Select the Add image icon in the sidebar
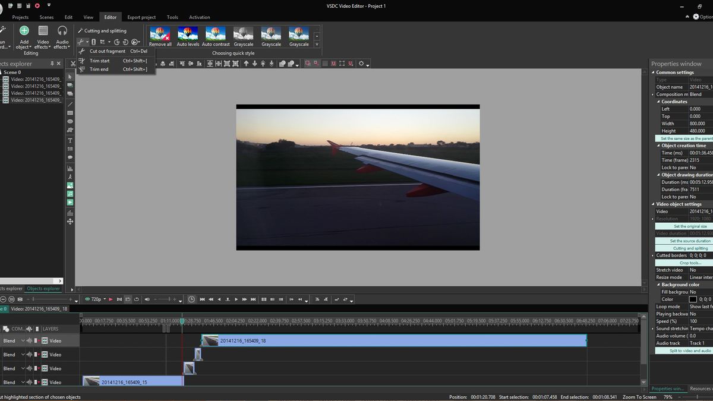Viewport: 713px width, 401px height. (x=70, y=185)
